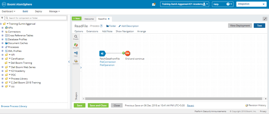Viewport: 269px width, 114px height.
Task: Select the FetchDatafromFile connector shape
Action: 102,53
